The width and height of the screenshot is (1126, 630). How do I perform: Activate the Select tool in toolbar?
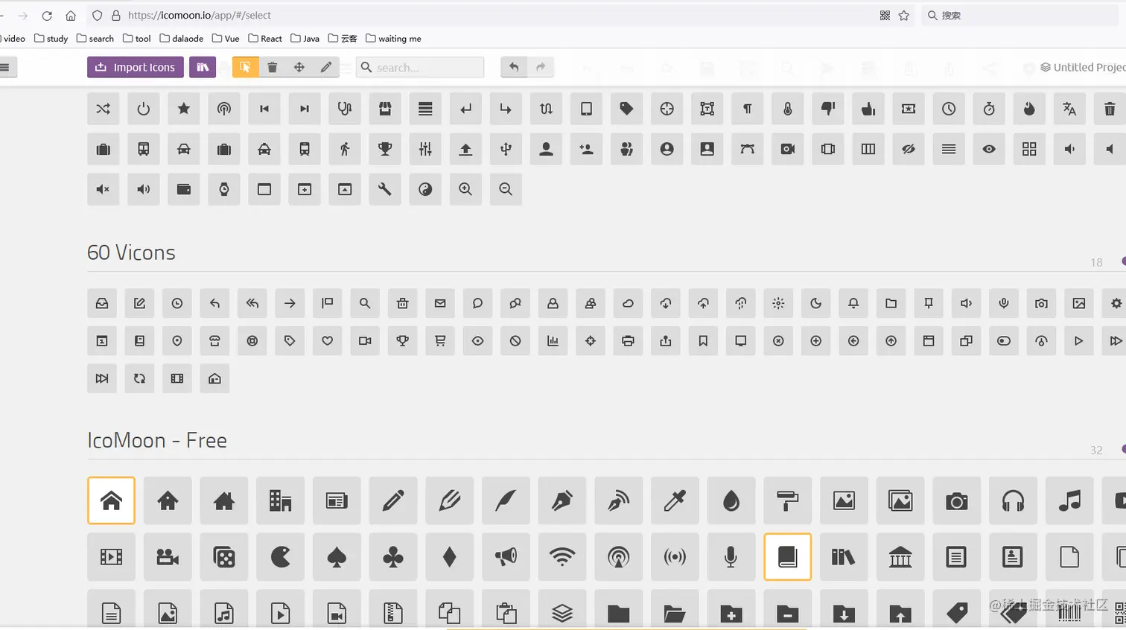[x=245, y=67]
